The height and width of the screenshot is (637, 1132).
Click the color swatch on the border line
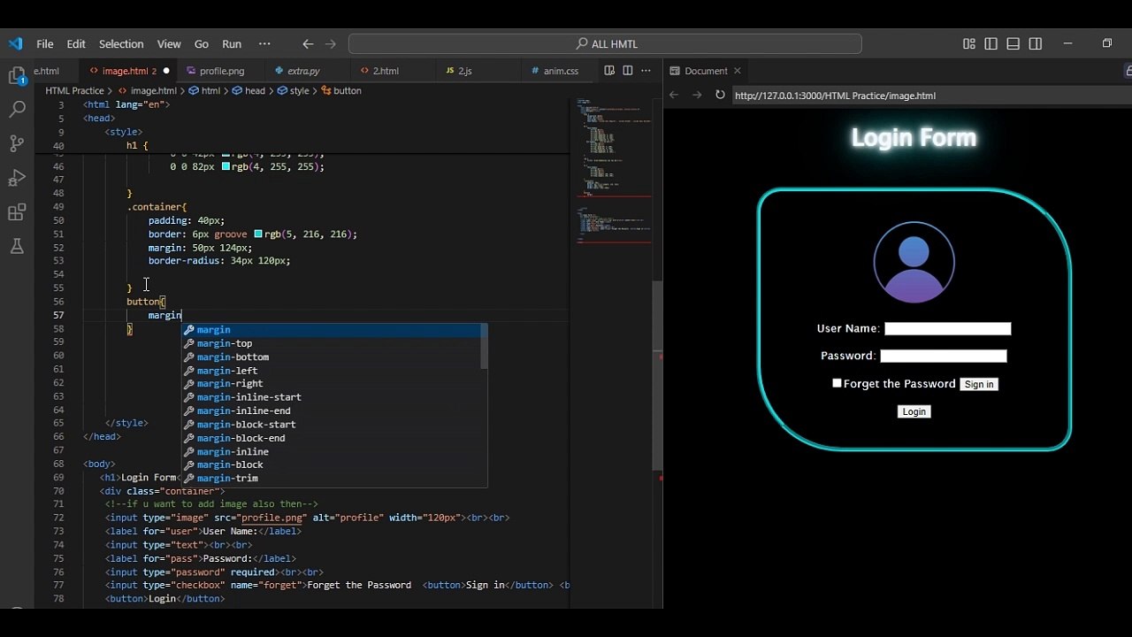click(258, 234)
